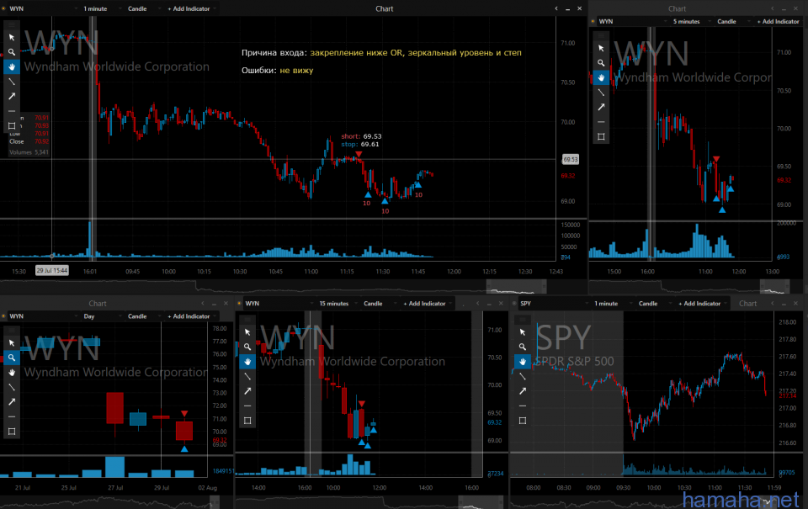Select the hand pan tool in Day WYN chart

tap(11, 373)
